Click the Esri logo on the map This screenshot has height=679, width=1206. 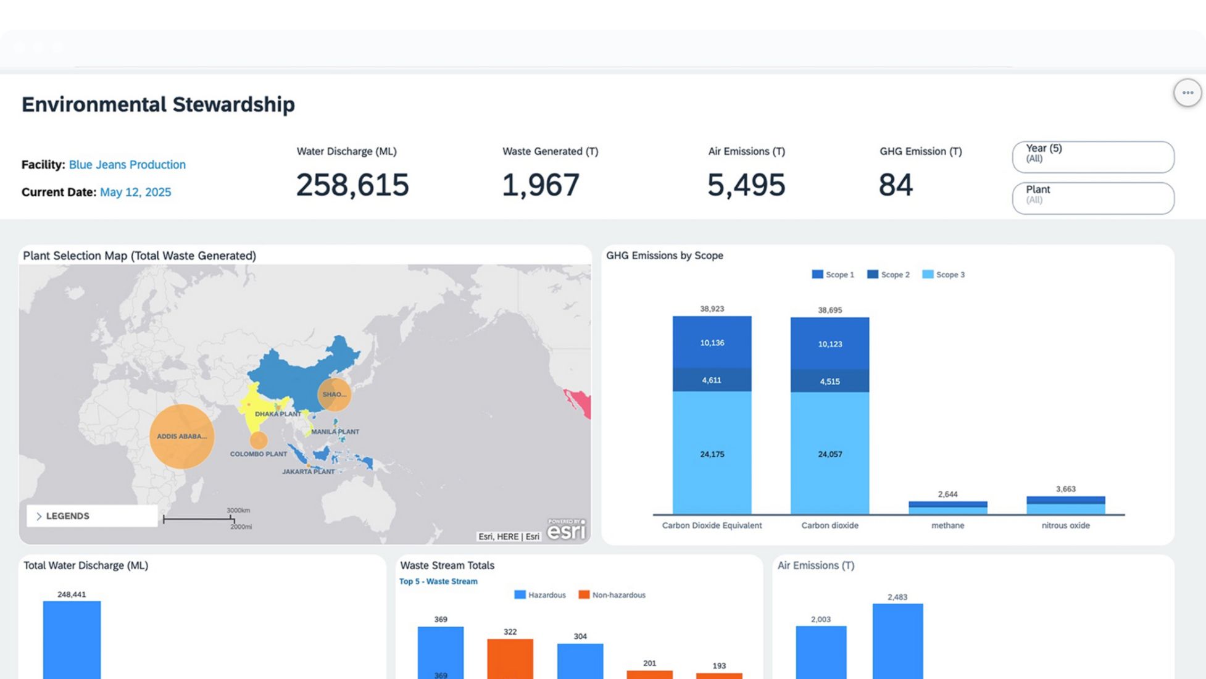tap(566, 530)
